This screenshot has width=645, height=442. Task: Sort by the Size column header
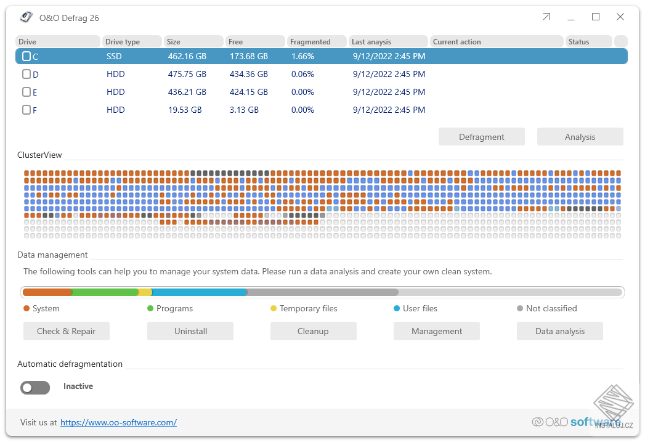coord(193,41)
